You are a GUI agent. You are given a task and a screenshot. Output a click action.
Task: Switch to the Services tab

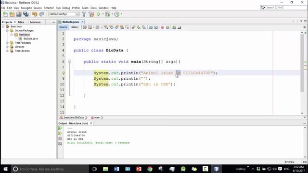pyautogui.click(x=35, y=22)
